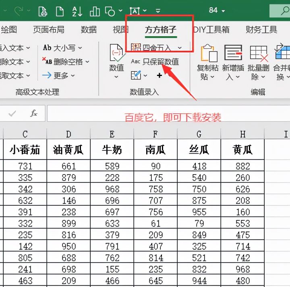Screen dimensions: 290x287
Task: Select cell with value 731
Action: [25, 166]
